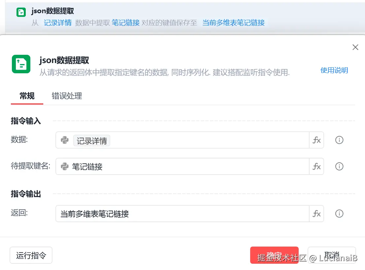Switch to 常规 tab

point(27,96)
